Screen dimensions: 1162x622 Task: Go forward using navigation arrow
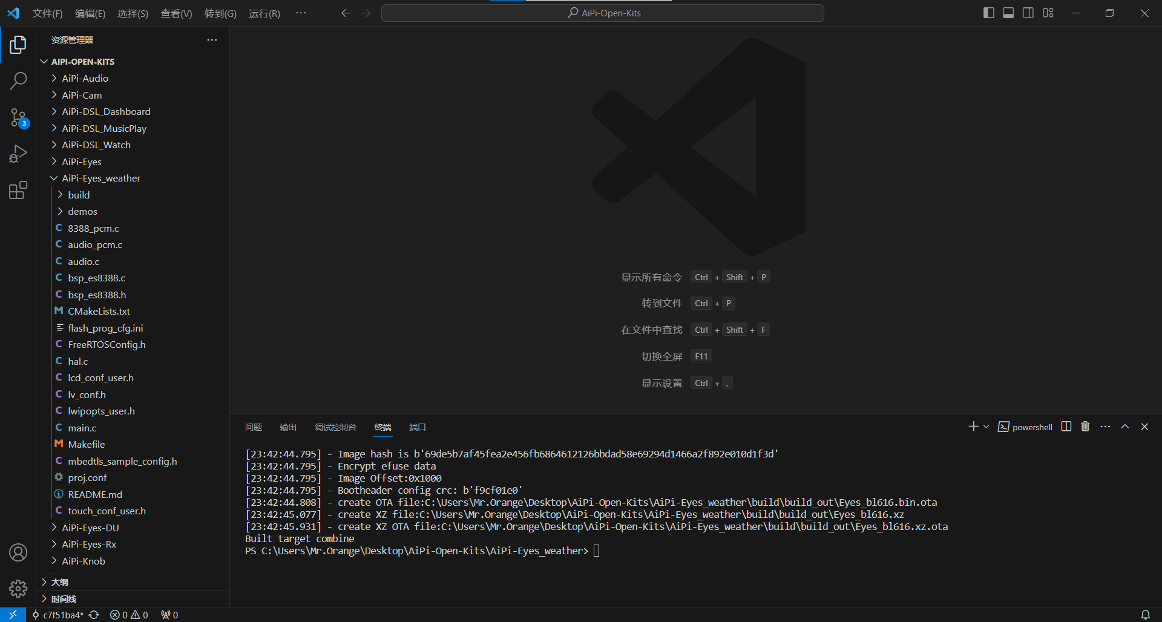tap(366, 13)
